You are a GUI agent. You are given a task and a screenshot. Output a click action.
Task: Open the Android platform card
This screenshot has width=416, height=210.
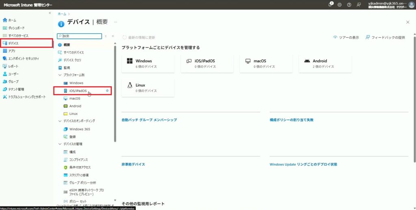point(325,64)
